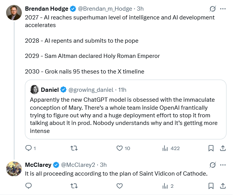Bookmark Brendan Hodge's post
This screenshot has height=195, width=233.
[x=211, y=148]
